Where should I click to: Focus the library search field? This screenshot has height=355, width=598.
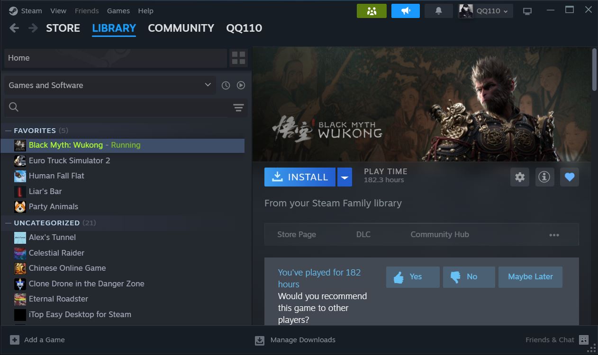click(116, 107)
